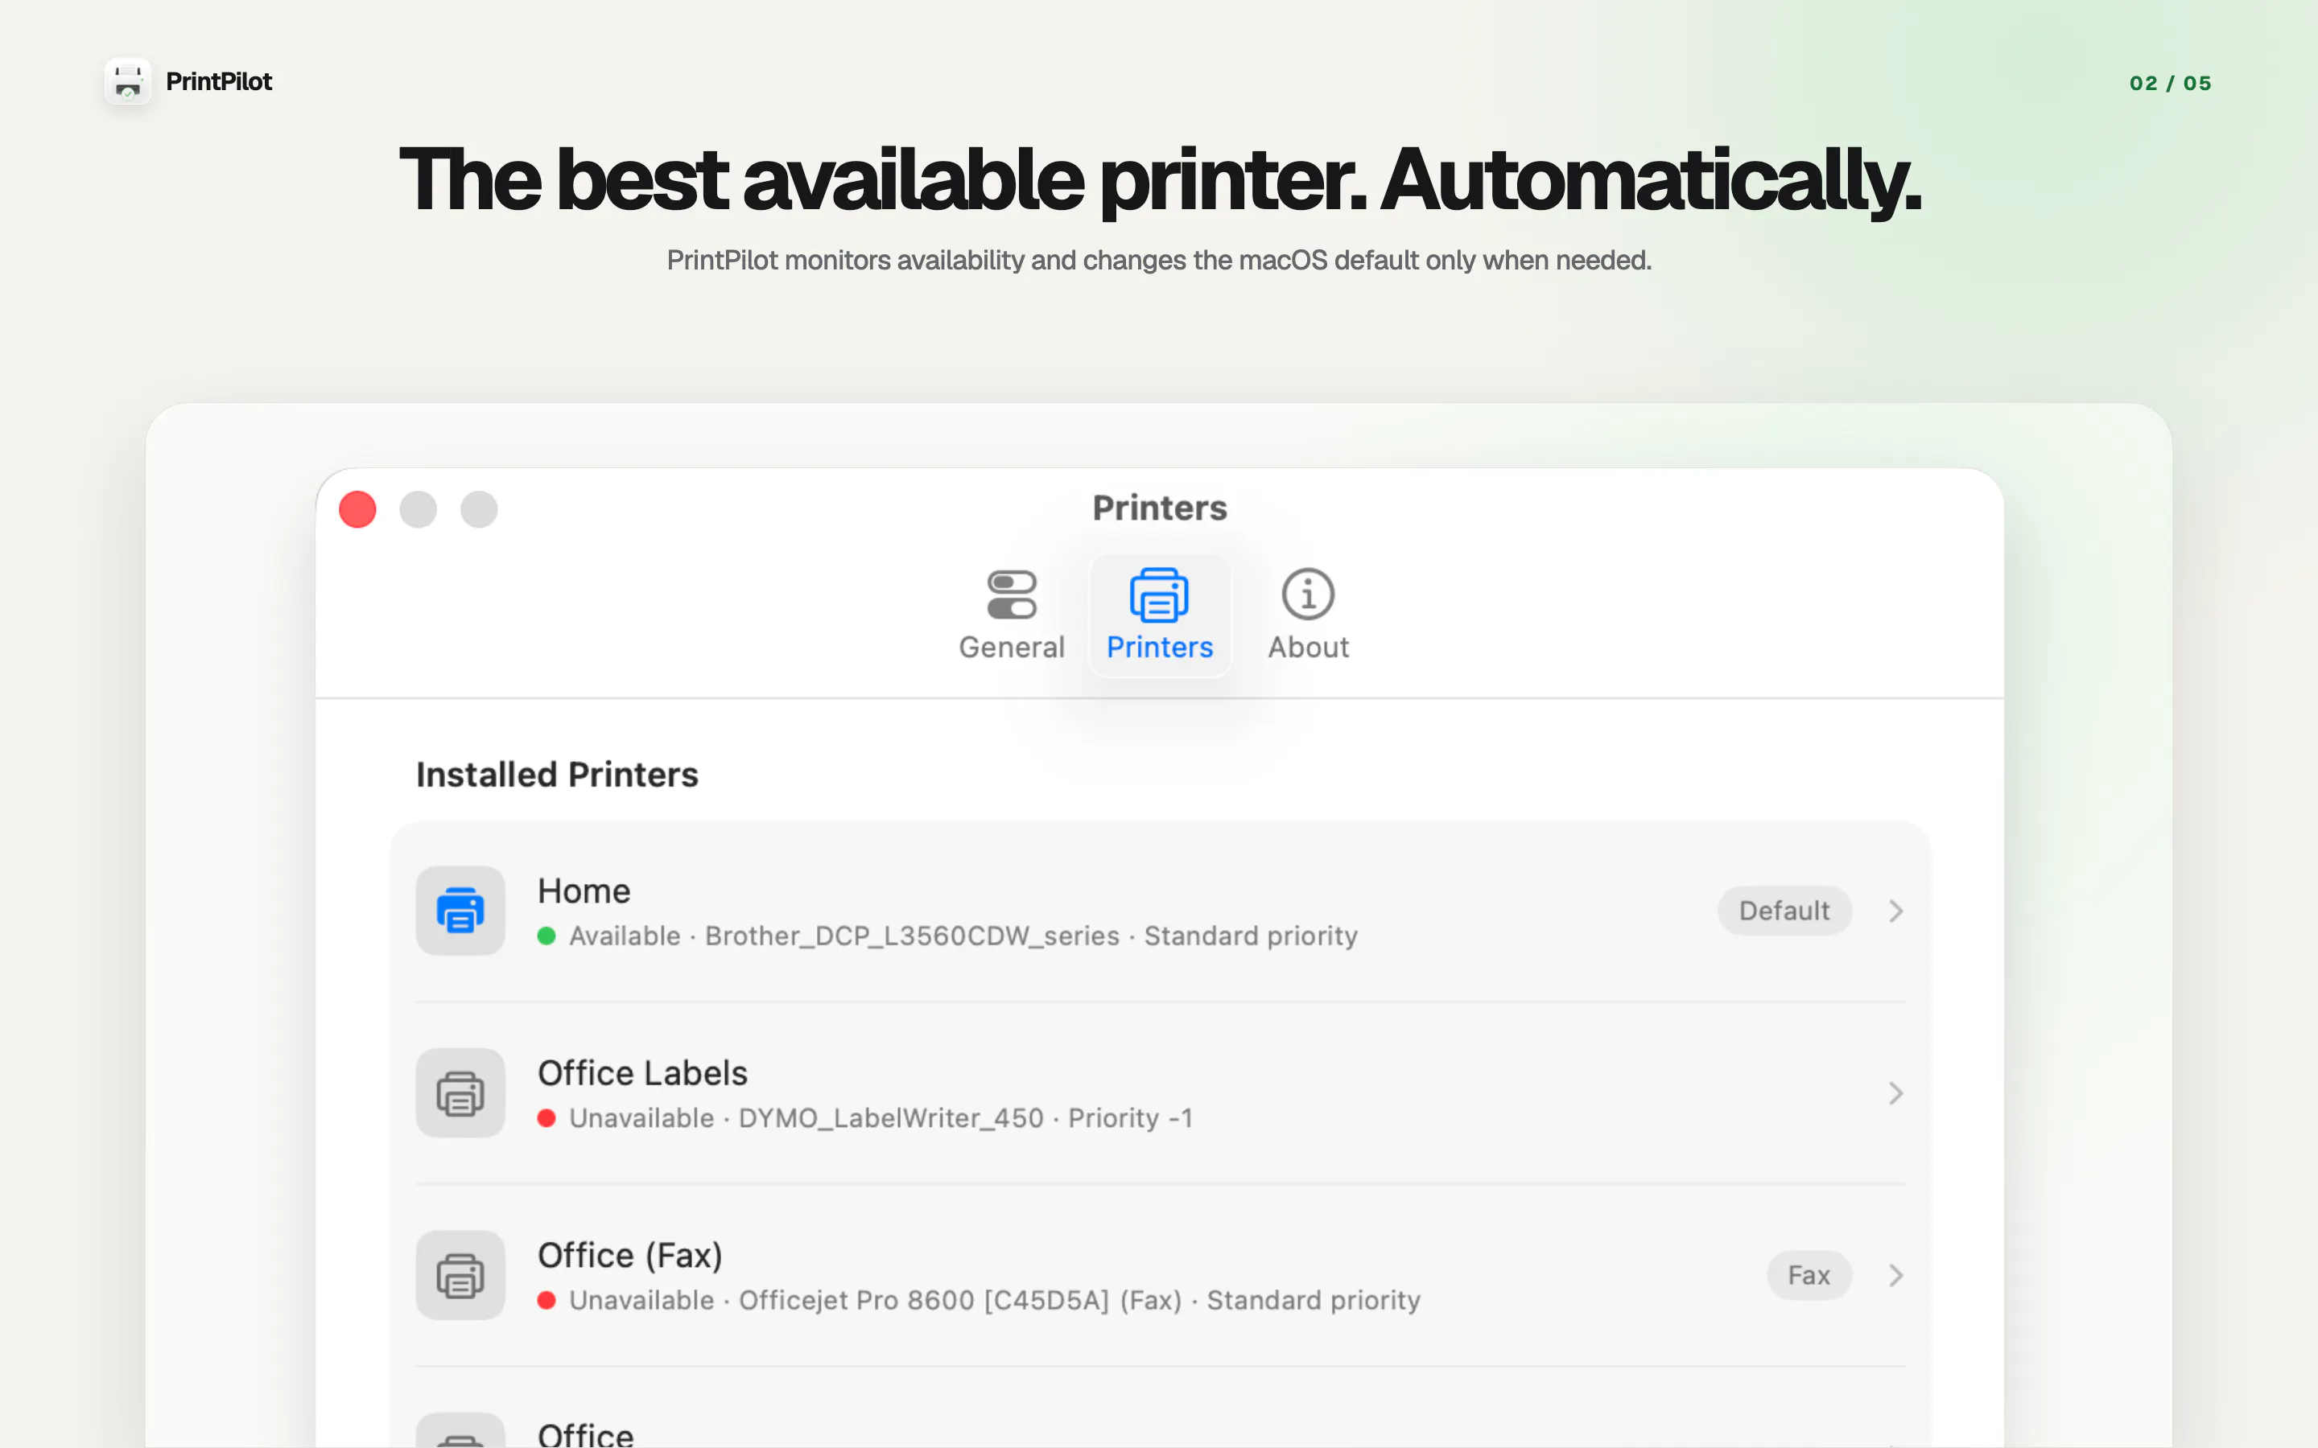Screen dimensions: 2318x1448
Task: Click the Printers window title
Action: click(1159, 508)
